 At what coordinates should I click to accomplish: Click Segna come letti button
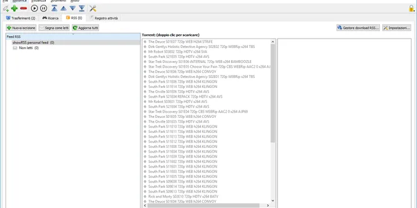pos(54,28)
